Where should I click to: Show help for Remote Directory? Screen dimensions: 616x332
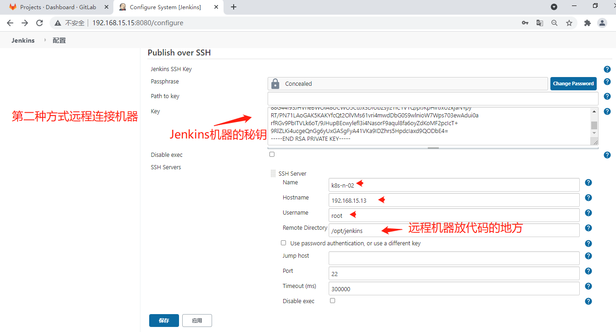588,228
